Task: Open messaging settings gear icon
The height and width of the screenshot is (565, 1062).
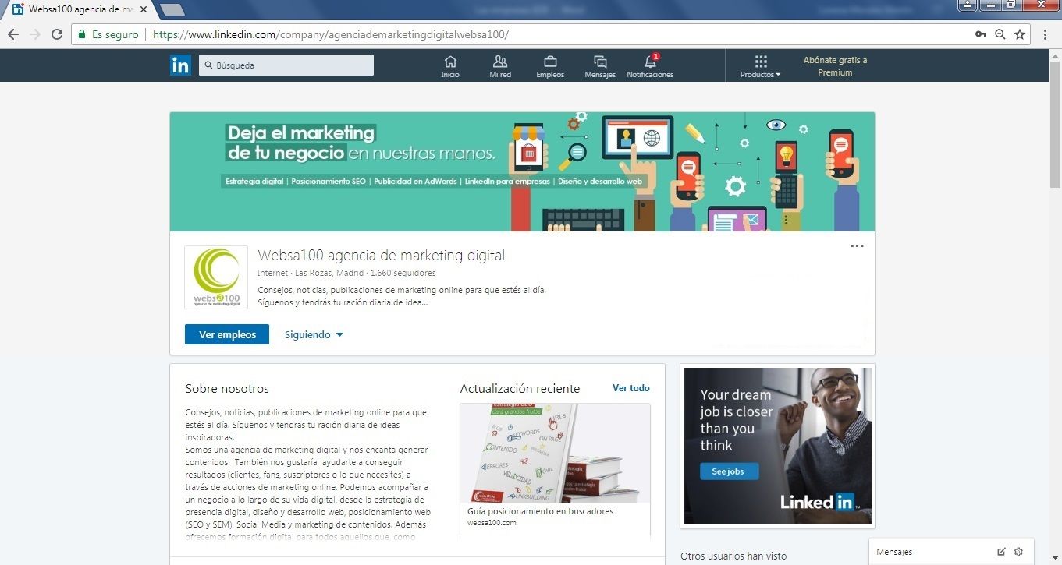Action: pos(1018,552)
